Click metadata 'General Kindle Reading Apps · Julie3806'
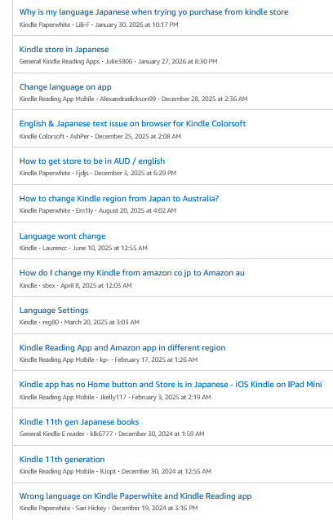 pos(118,61)
